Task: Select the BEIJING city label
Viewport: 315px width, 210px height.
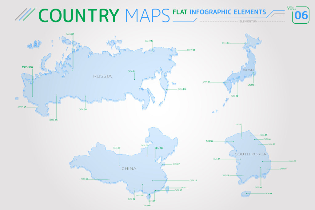Action: pos(159,148)
